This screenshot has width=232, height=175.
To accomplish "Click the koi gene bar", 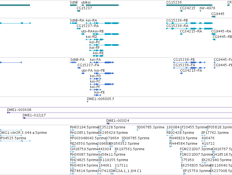I will (103, 5).
